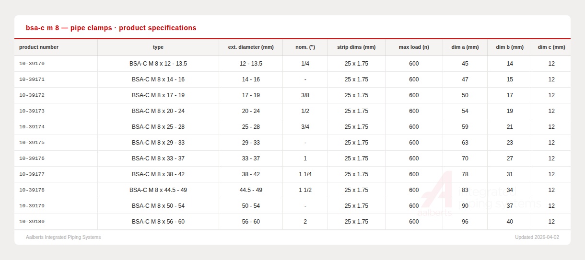Click the nominal size cell '1 1/4'
Screen dimensions: 585x260
[305, 174]
